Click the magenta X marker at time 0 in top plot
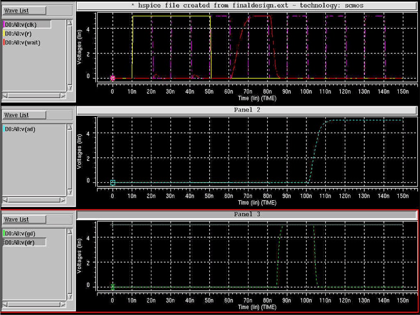This screenshot has height=315, width=420. tap(113, 78)
